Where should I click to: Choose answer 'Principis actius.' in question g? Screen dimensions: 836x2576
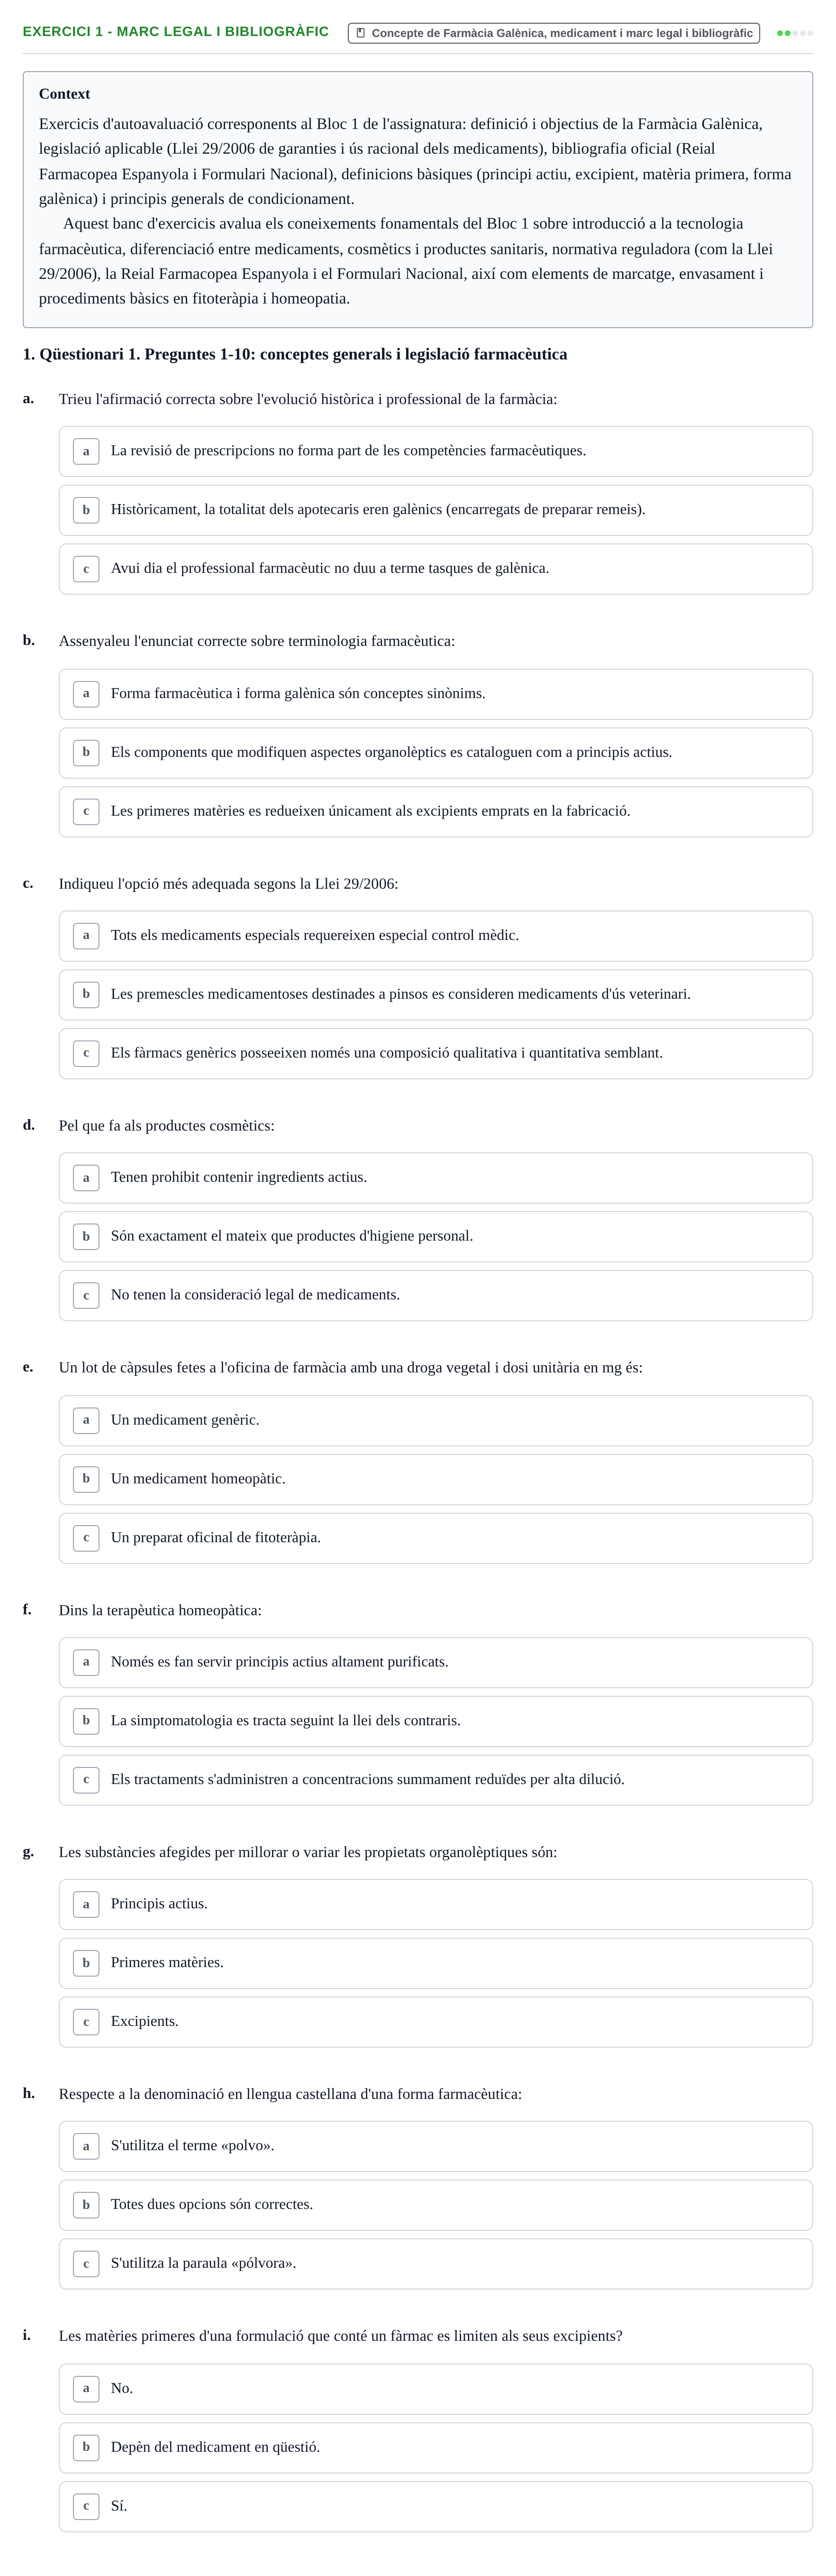point(436,1904)
